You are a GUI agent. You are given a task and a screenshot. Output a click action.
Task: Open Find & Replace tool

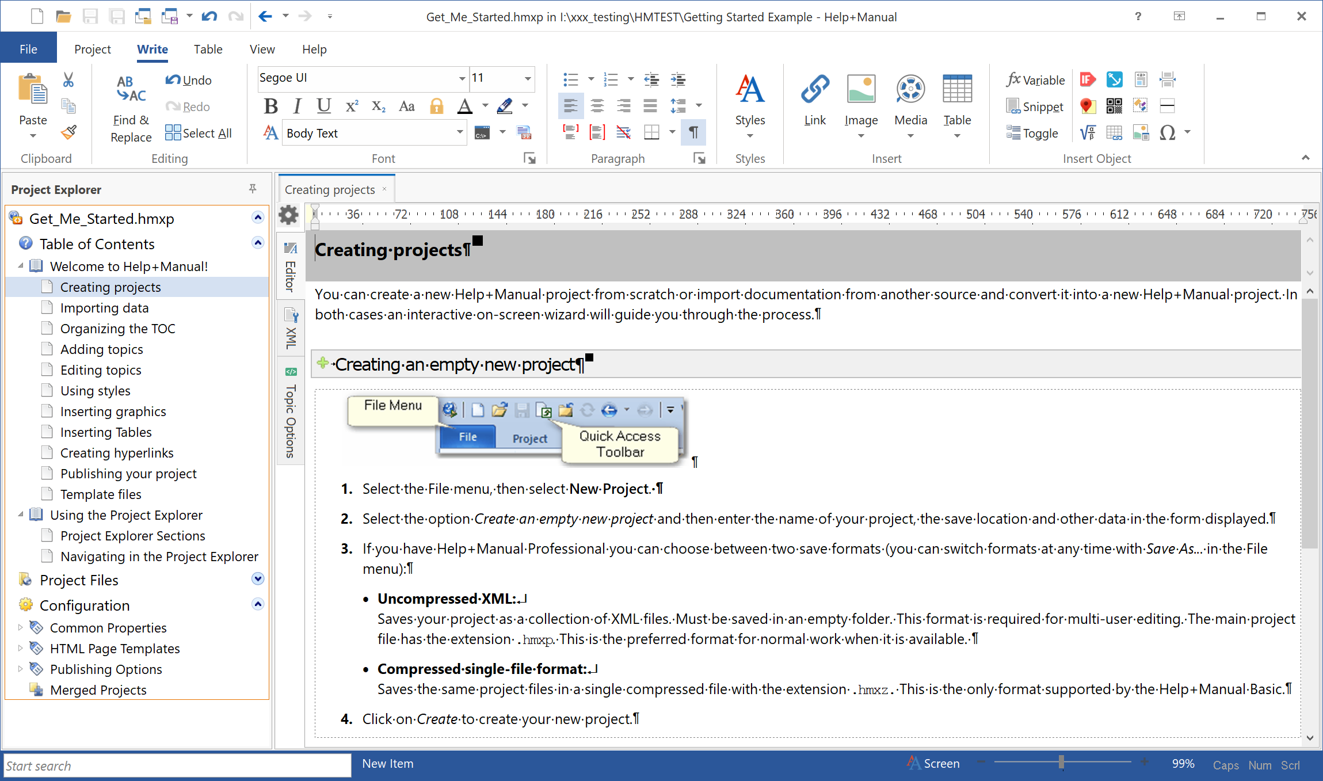[x=131, y=107]
